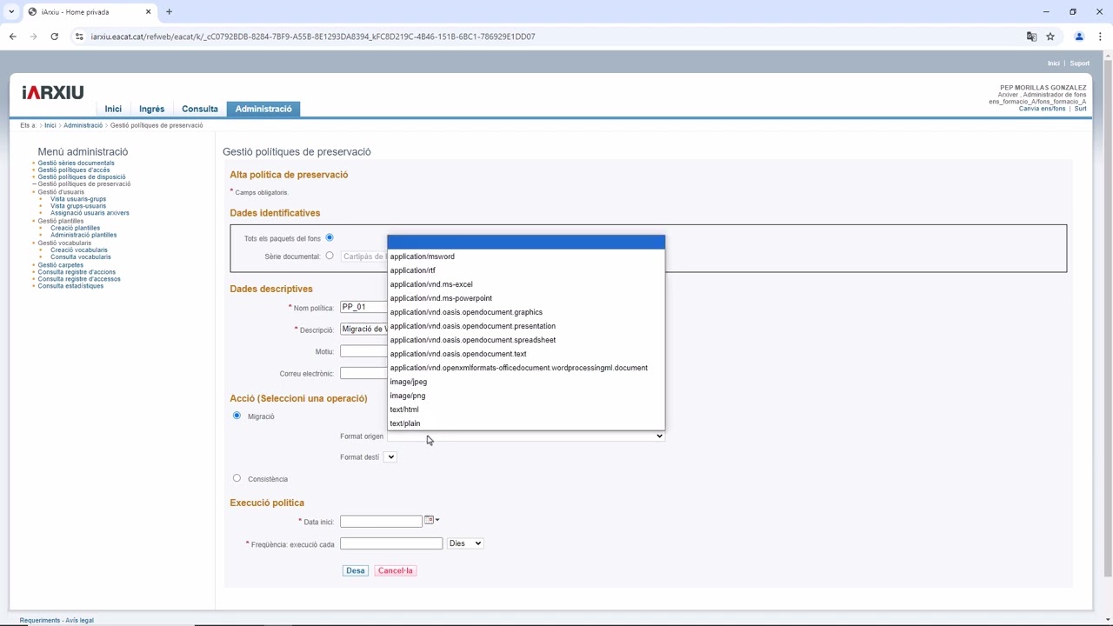Focus the Freqüència execució cada field
Image resolution: width=1113 pixels, height=626 pixels.
point(391,543)
